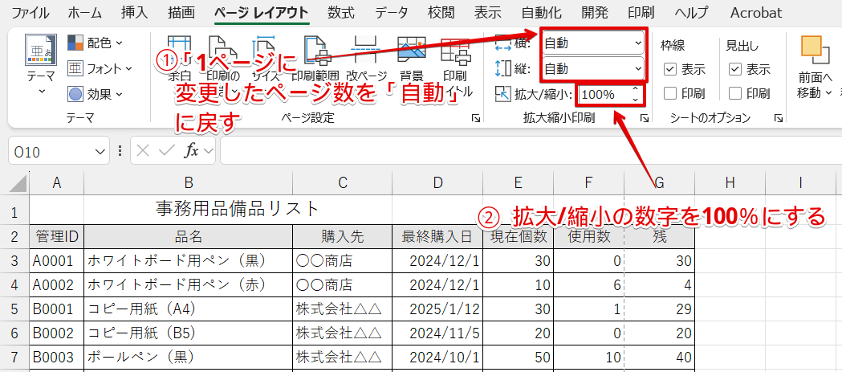This screenshot has height=372, width=842.
Task: Toggle 見出し 表示 headings view checkbox
Action: pos(735,69)
